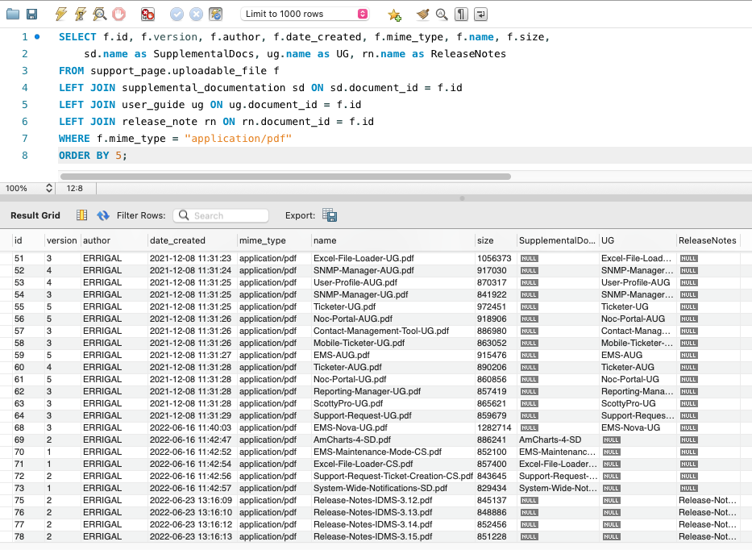Image resolution: width=752 pixels, height=550 pixels.
Task: Open the Limit to 1000 rows dropdown
Action: coord(305,15)
